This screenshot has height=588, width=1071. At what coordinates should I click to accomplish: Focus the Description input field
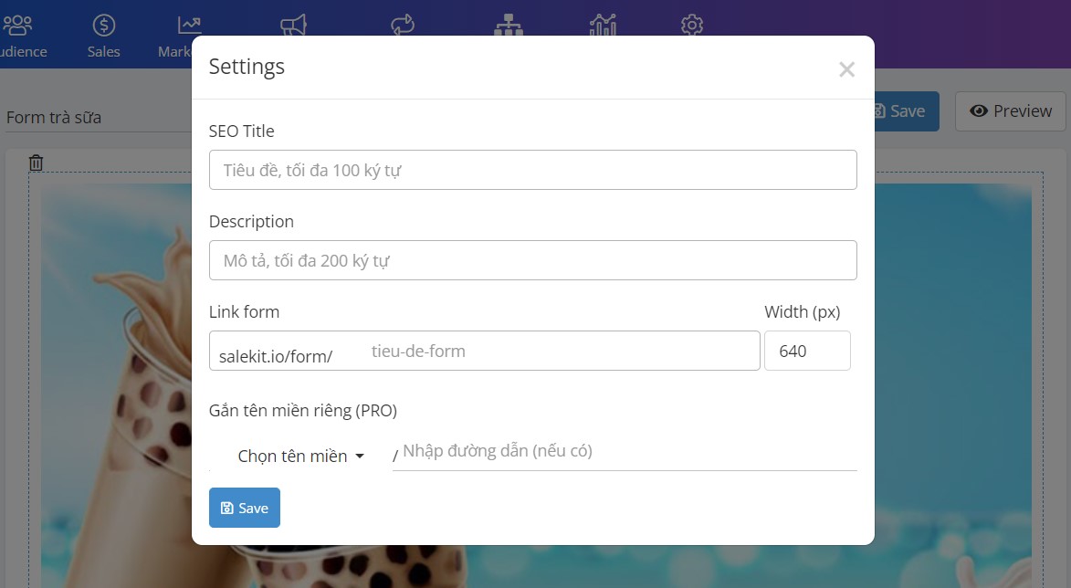[x=533, y=260]
